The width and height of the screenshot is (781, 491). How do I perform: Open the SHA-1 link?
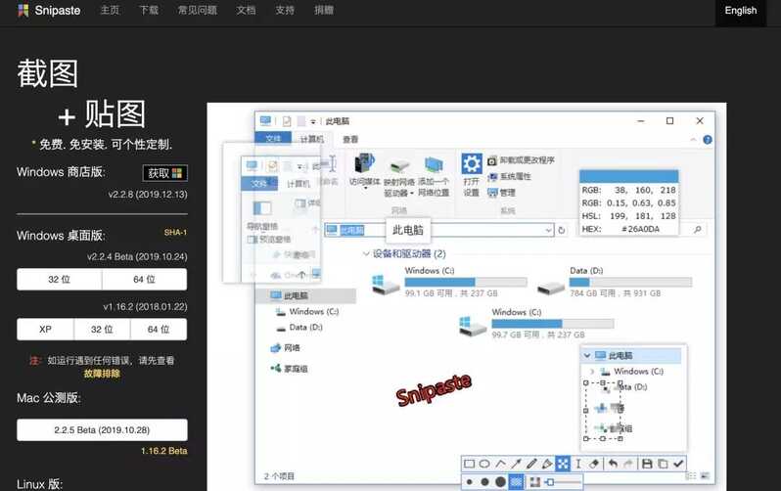coord(175,233)
